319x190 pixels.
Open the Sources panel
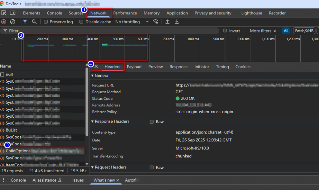coord(76,13)
